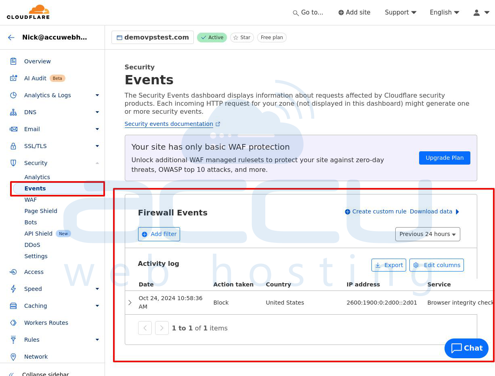Viewport: 495px width, 376px height.
Task: Expand the Oct 24 event row
Action: coord(130,303)
